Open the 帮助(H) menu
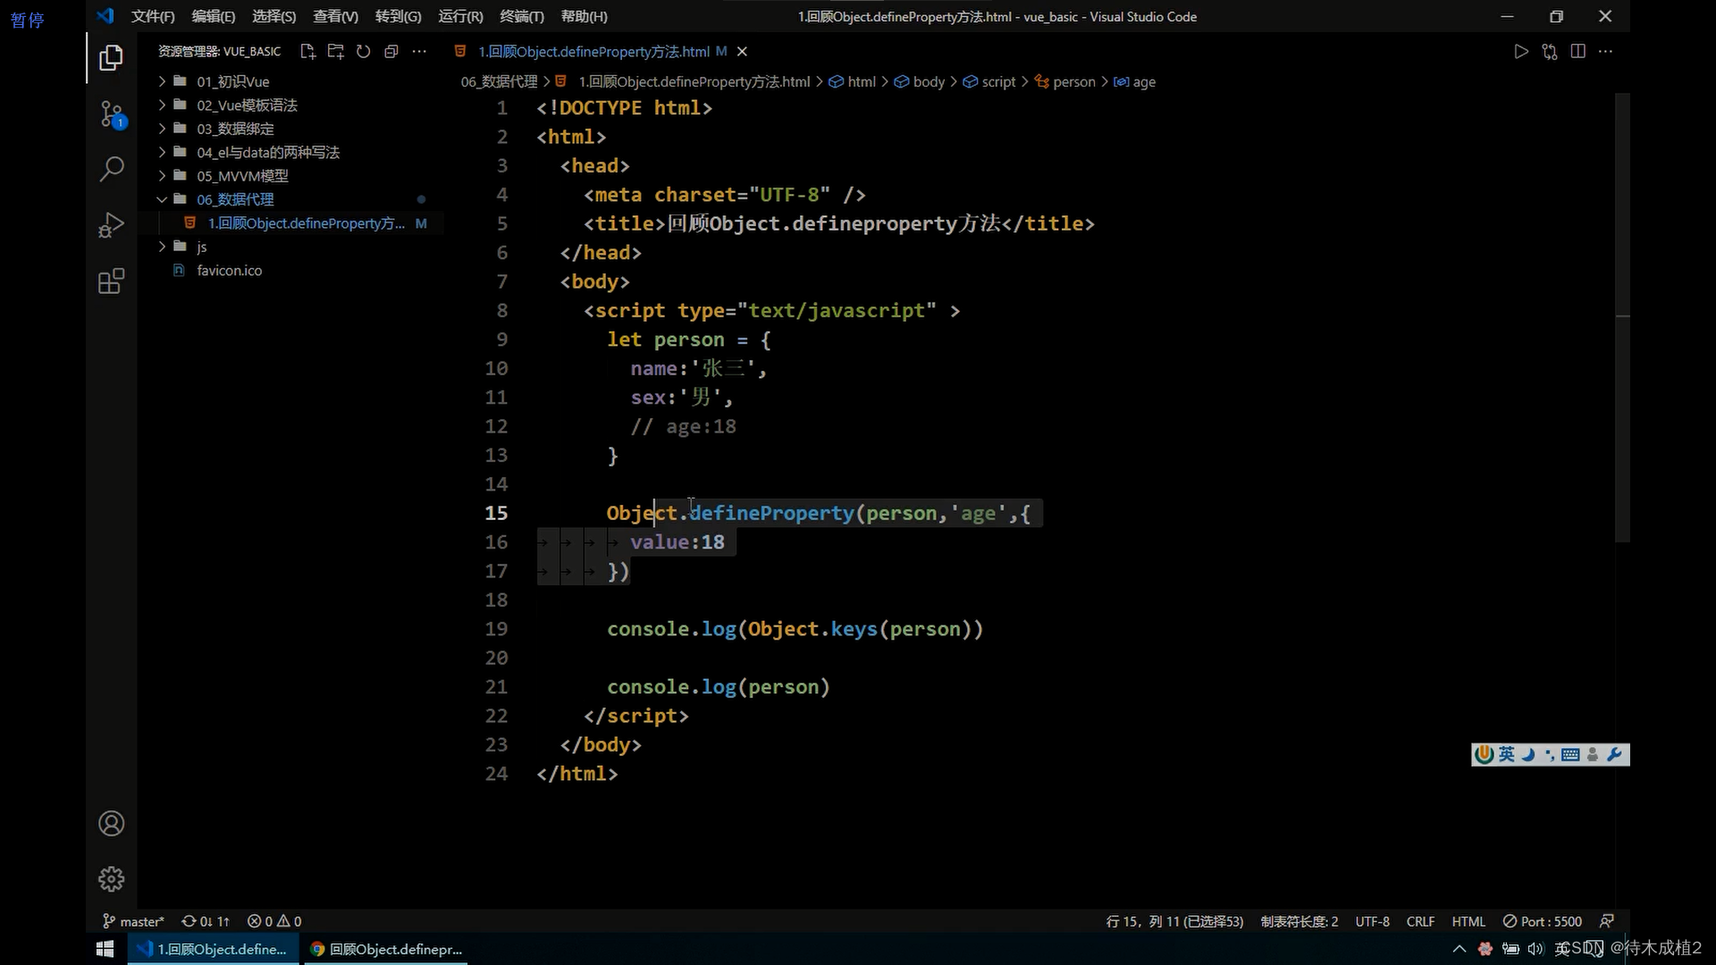The image size is (1716, 965). [x=585, y=16]
